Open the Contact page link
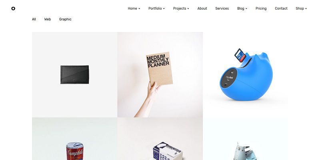This screenshot has width=320, height=160. pos(281,8)
